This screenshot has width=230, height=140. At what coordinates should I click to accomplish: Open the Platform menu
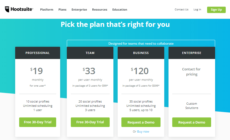point(47,10)
